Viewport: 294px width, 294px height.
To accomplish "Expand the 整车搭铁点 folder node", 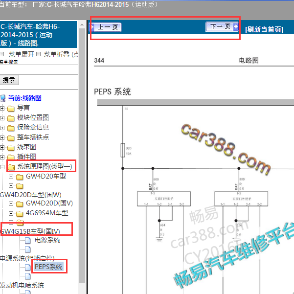I will pyautogui.click(x=2, y=137).
